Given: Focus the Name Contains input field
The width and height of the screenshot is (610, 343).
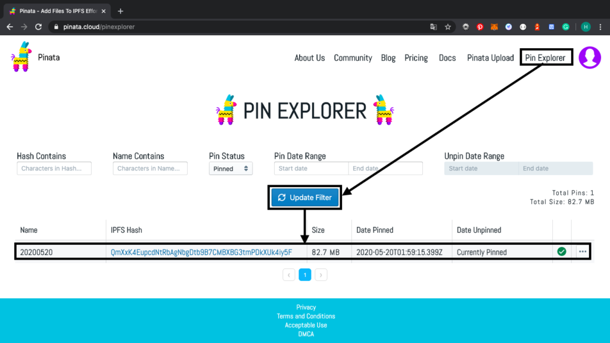Looking at the screenshot, I should point(150,169).
